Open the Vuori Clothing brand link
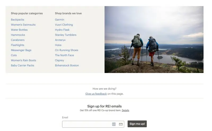 (64, 25)
